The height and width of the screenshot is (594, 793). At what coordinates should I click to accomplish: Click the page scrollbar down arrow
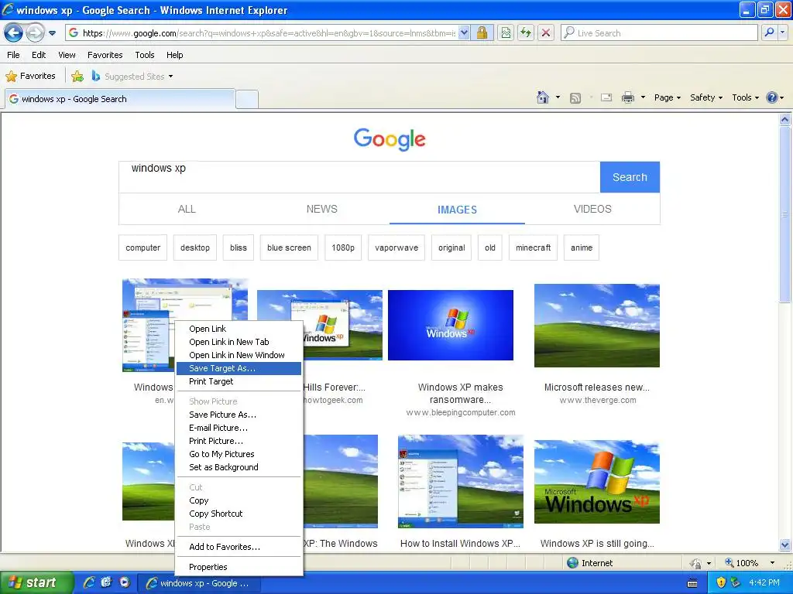tap(784, 544)
